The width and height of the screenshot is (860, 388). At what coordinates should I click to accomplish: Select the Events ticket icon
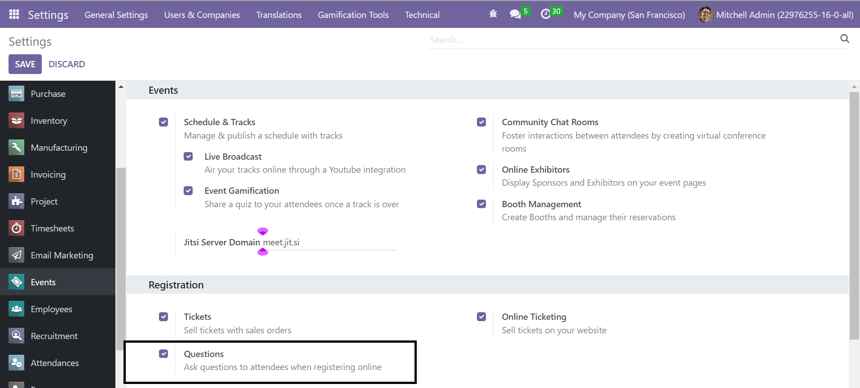click(x=17, y=282)
